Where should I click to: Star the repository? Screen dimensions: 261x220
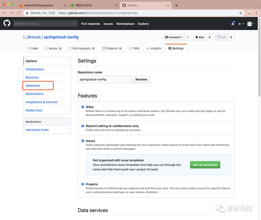200,37
